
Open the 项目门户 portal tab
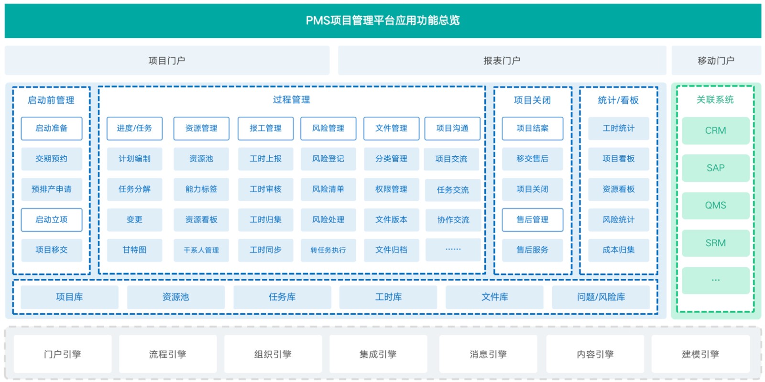pyautogui.click(x=167, y=61)
